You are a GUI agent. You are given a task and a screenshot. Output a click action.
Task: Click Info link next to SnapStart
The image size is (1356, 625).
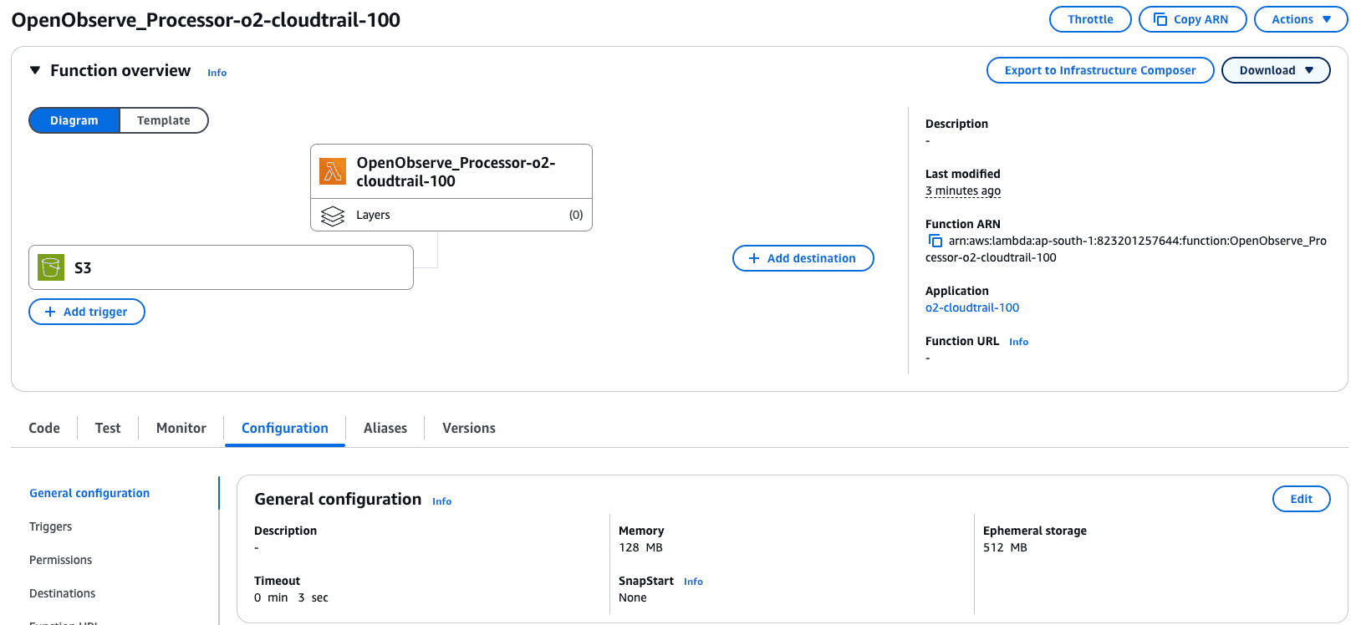click(x=693, y=582)
